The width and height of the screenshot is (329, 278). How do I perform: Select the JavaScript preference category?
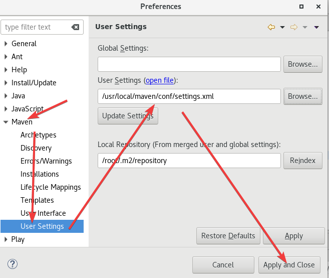pyautogui.click(x=28, y=109)
